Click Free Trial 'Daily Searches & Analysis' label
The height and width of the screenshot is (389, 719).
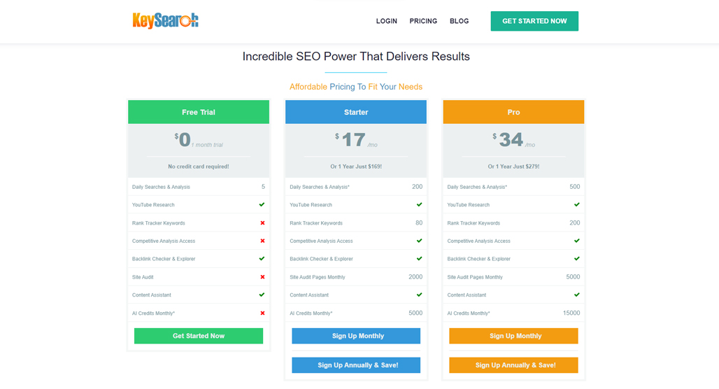tap(161, 187)
